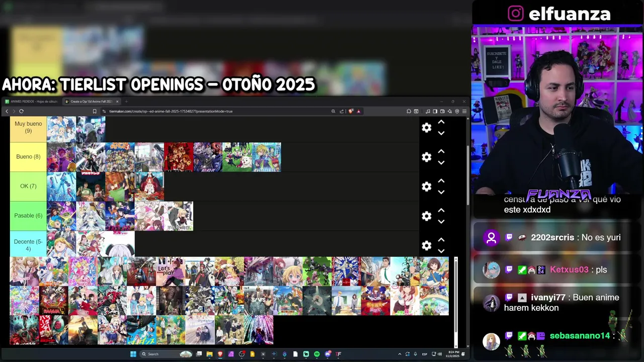Select the Decente (5-4) tier label
This screenshot has height=362, width=644.
[28, 245]
